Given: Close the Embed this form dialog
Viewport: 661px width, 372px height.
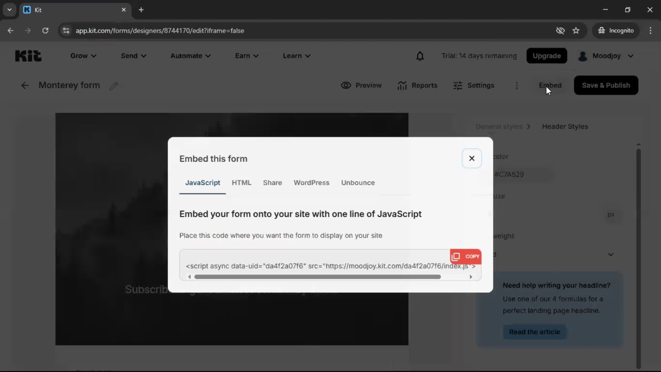Looking at the screenshot, I should 472,158.
